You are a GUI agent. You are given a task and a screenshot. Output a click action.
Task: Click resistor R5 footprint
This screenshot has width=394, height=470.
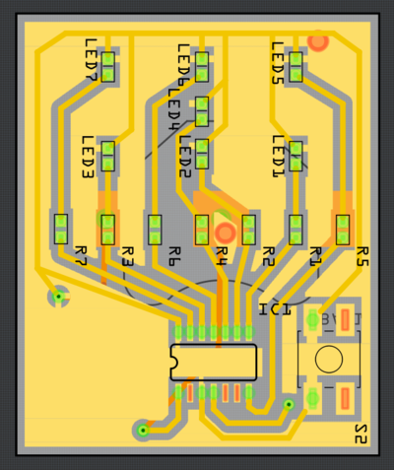tap(343, 230)
